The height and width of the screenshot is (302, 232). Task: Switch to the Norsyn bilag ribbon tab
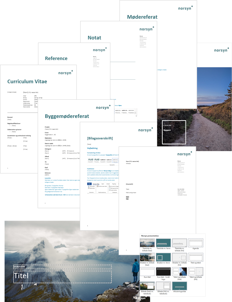tap(96, 184)
